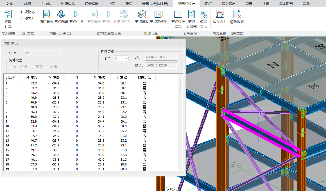The width and height of the screenshot is (326, 191).
Task: Close the 构件内力 dialog
Action: [x=181, y=43]
